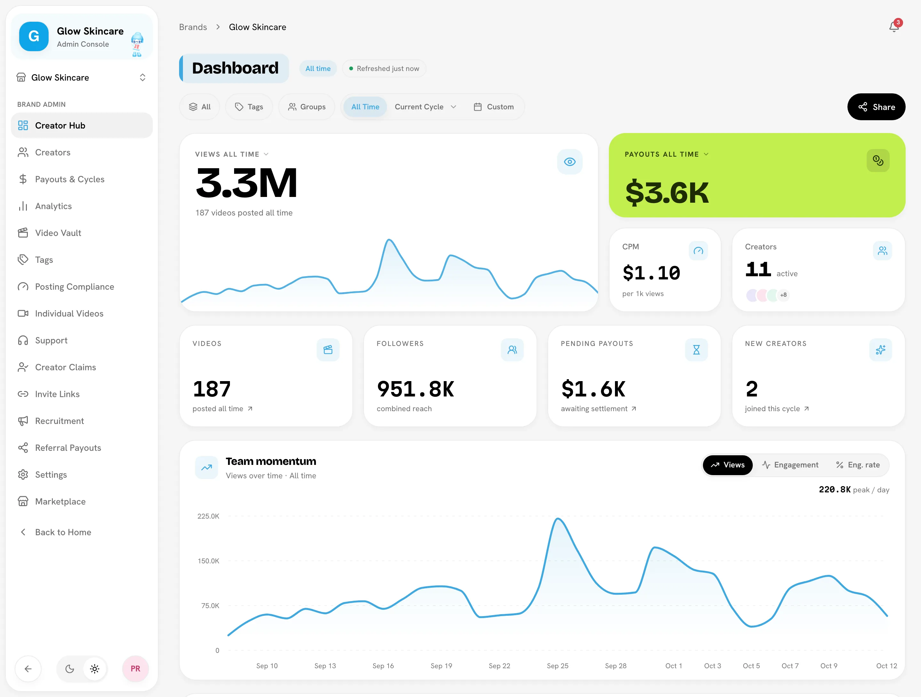Toggle the All filter chip

tap(200, 107)
